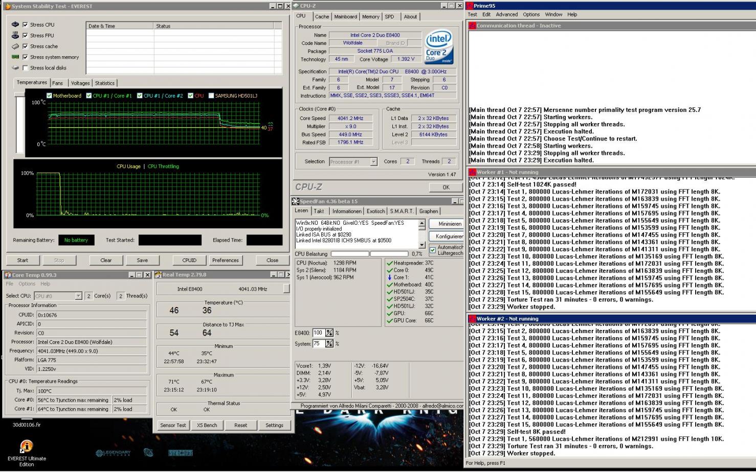Click the Stress local disks drive icon
The image size is (756, 472).
(x=15, y=67)
